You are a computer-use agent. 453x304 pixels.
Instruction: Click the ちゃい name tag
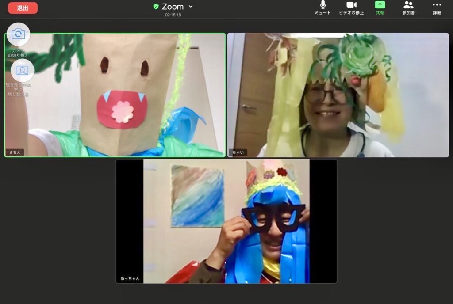(x=238, y=152)
